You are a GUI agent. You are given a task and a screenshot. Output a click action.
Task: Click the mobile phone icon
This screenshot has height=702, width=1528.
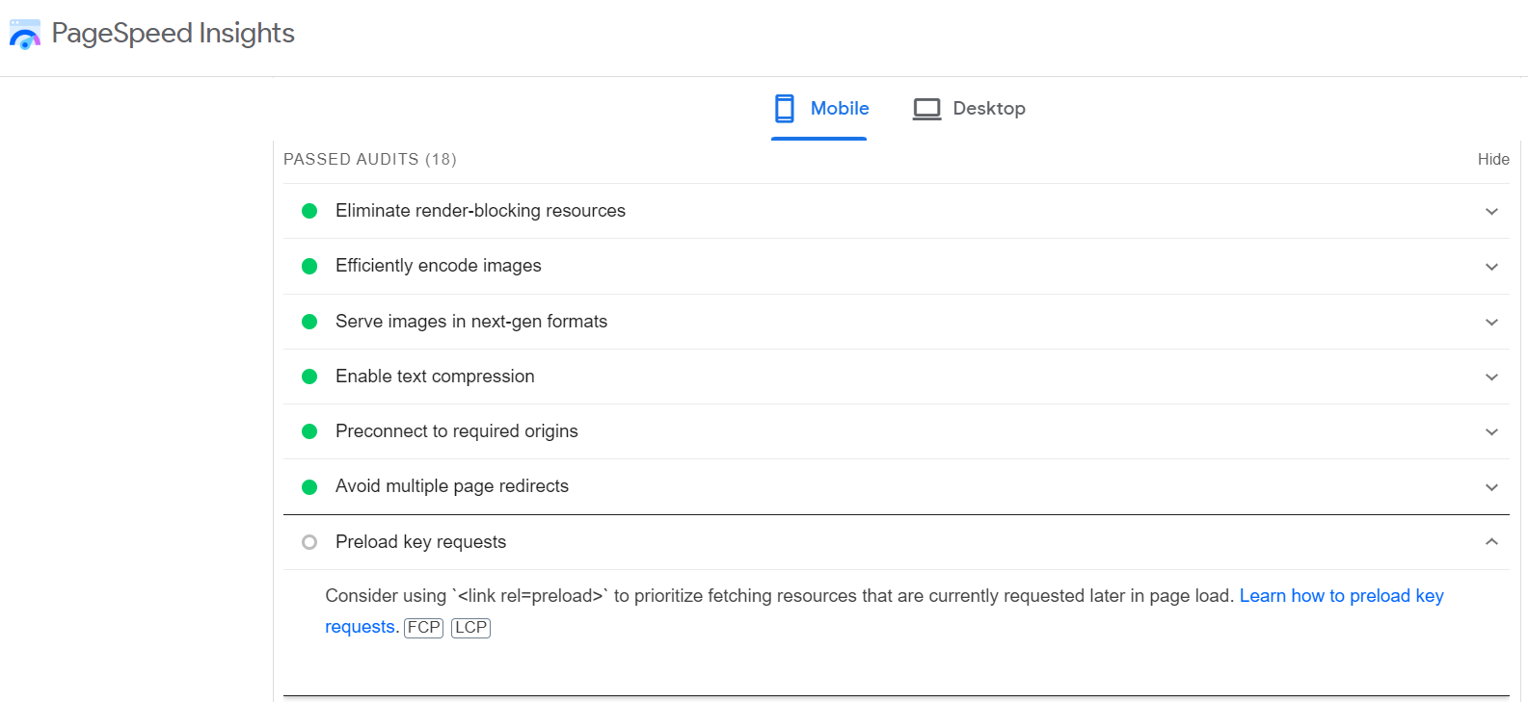[x=785, y=109]
